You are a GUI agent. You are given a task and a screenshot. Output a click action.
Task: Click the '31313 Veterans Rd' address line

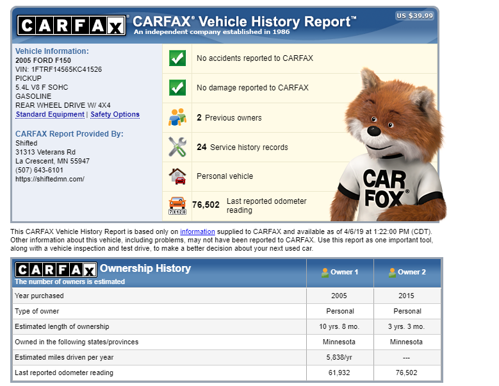point(45,152)
